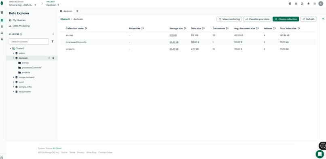The height and width of the screenshot is (159, 326).
Task: Refresh the collection list
Action: click(308, 19)
